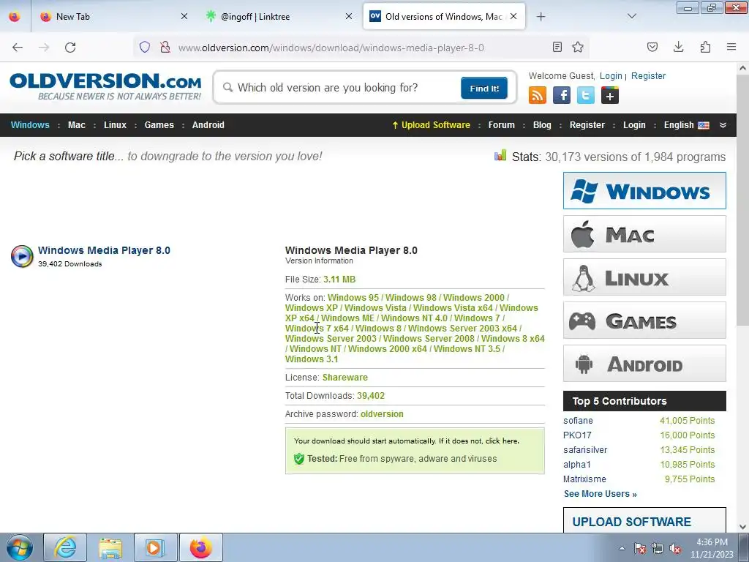
Task: Click the Shareware license link
Action: pos(345,378)
